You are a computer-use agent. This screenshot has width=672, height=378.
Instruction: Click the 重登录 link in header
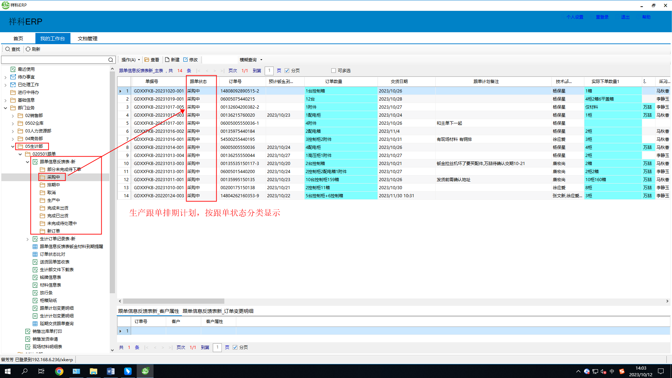[x=602, y=17]
